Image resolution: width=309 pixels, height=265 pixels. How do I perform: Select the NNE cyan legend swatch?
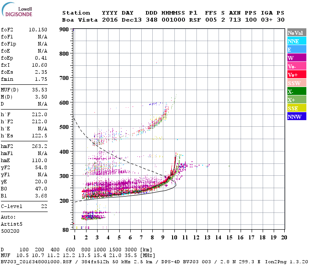(x=297, y=41)
